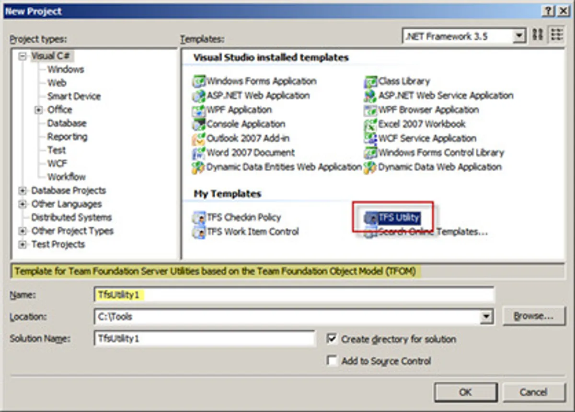Click the dialog Help question mark button
The height and width of the screenshot is (412, 575).
pyautogui.click(x=548, y=11)
